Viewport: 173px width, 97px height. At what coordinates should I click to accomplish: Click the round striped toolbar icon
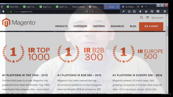[152, 11]
